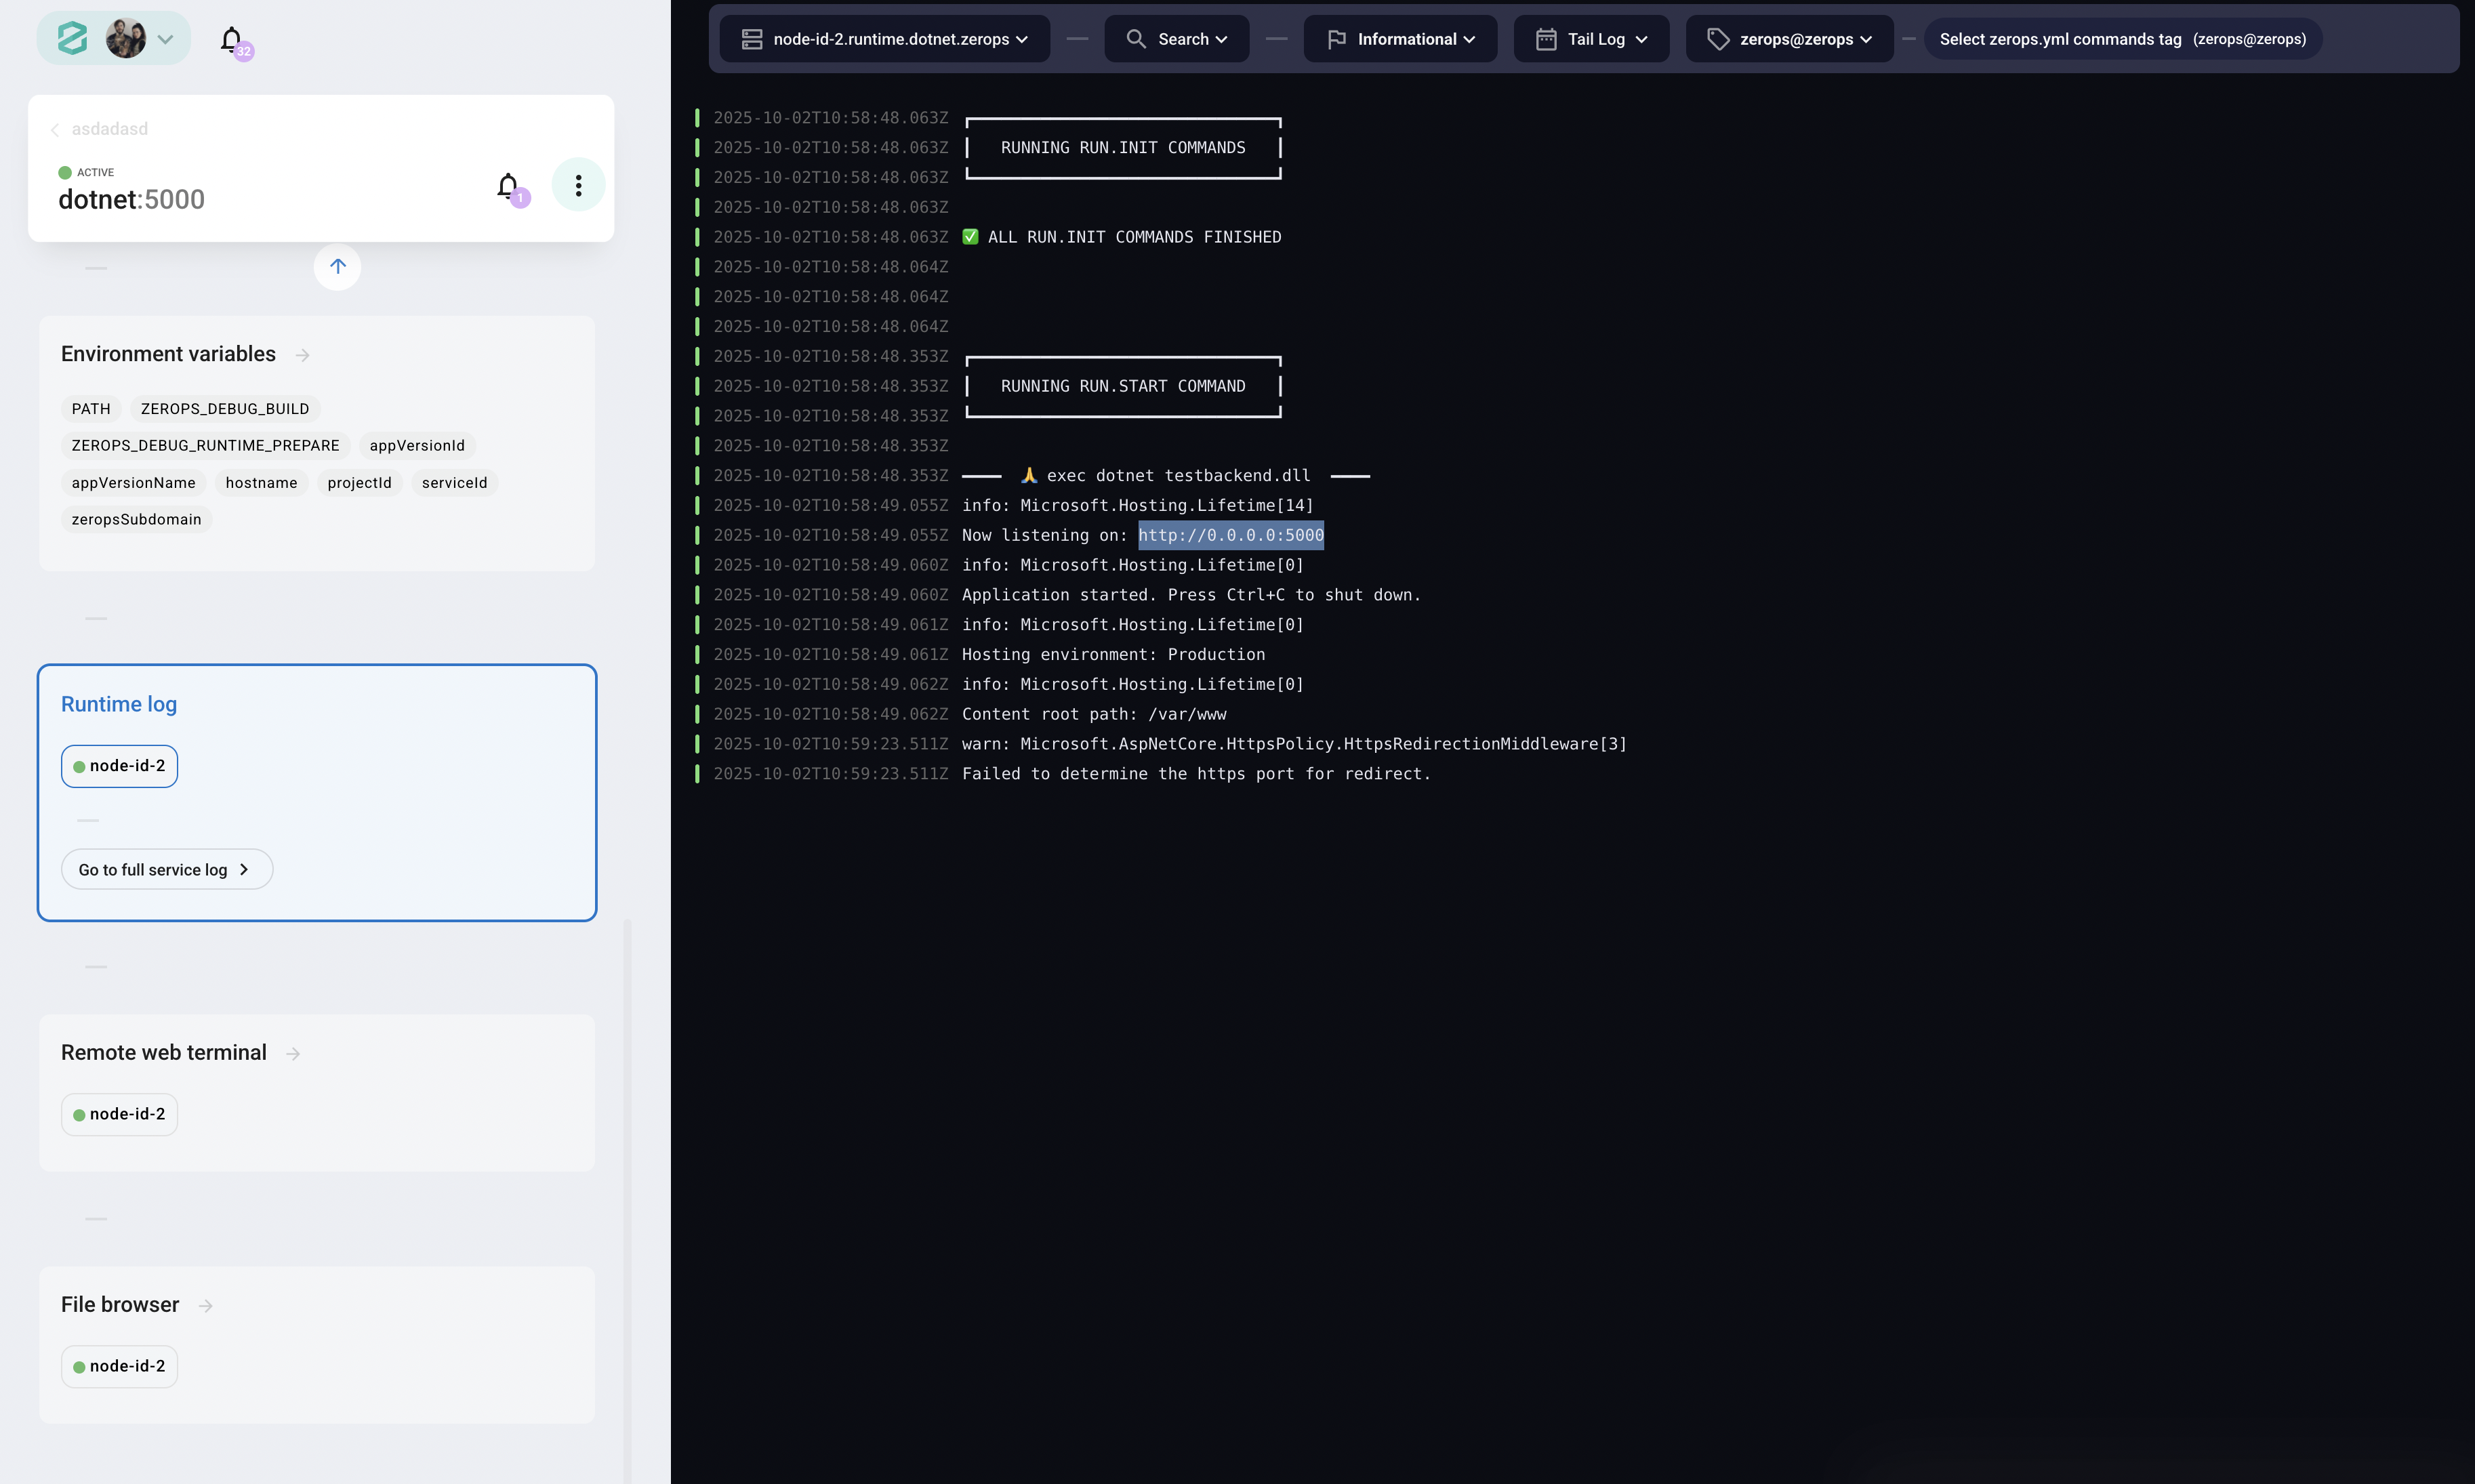
Task: Open the Tail Log dropdown
Action: 1591,39
